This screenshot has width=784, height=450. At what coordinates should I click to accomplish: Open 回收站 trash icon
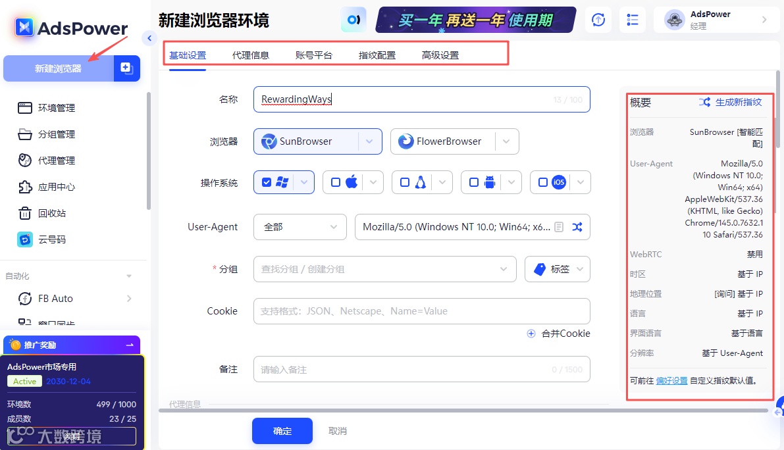(x=25, y=213)
